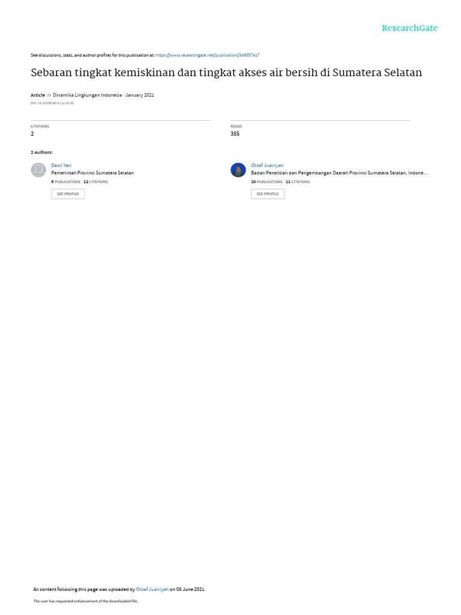Click Oktaf Juairiyah's 10 publications stat
The height and width of the screenshot is (615, 461).
(x=267, y=182)
